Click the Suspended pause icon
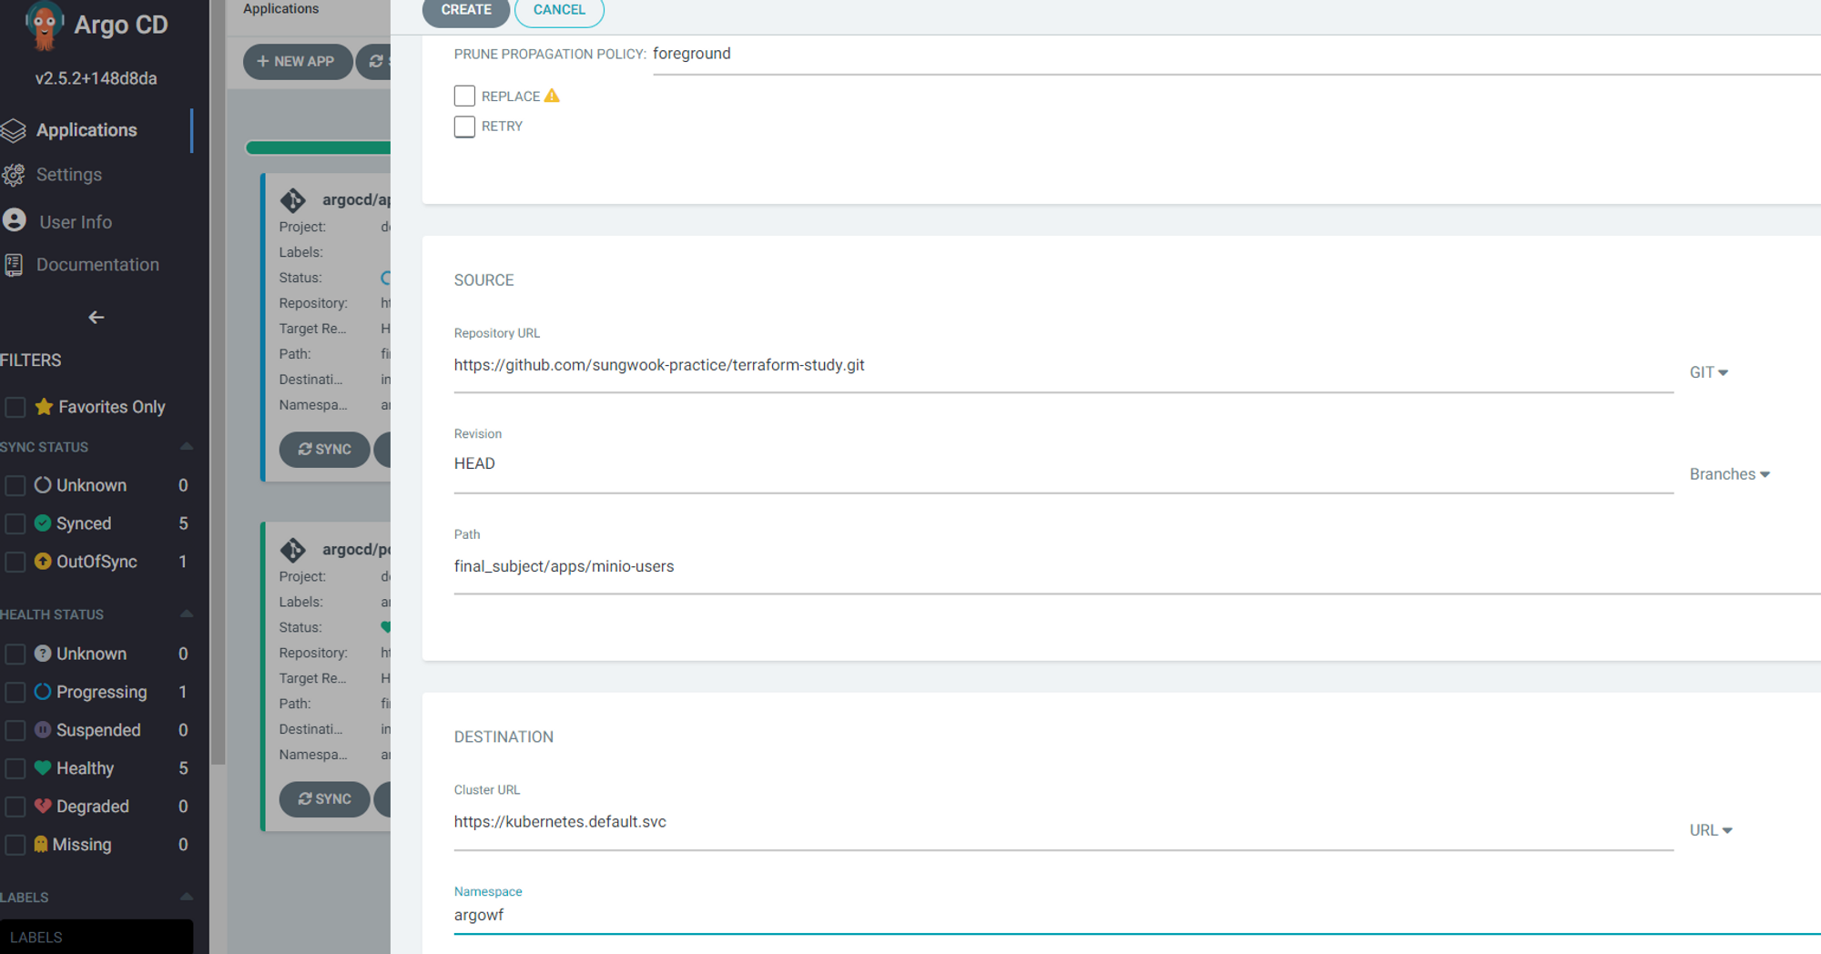Viewport: 1821px width, 954px height. (43, 729)
